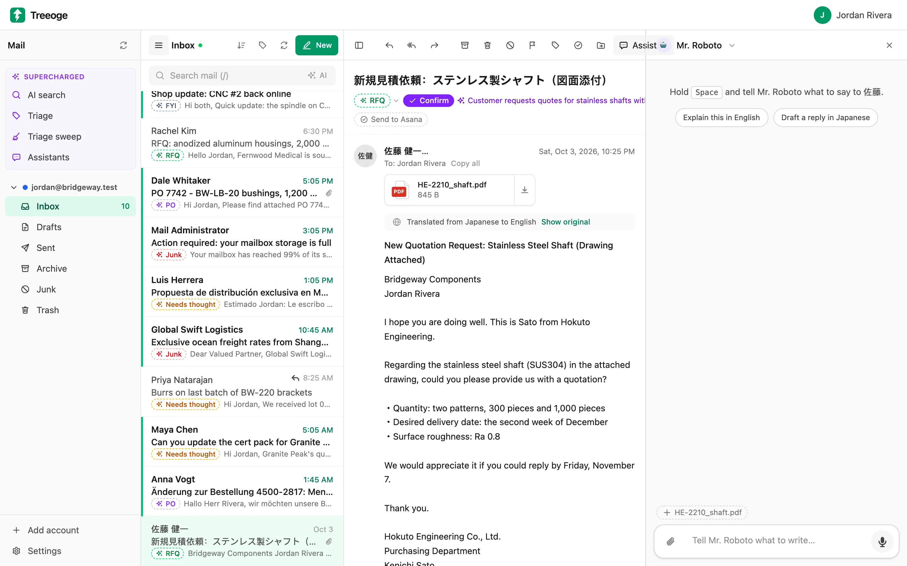Open the Archive folder
The image size is (907, 566).
pos(71,269)
